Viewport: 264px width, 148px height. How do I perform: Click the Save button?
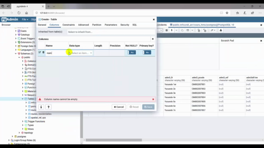(148, 107)
